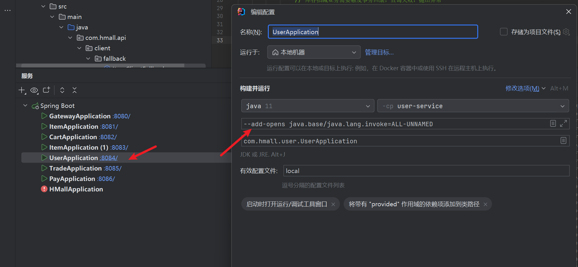This screenshot has width=578, height=267.
Task: Open the services view options eye icon
Action: [x=34, y=90]
